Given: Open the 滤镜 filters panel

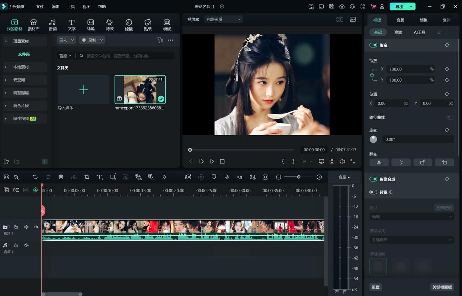Looking at the screenshot, I should pos(129,25).
